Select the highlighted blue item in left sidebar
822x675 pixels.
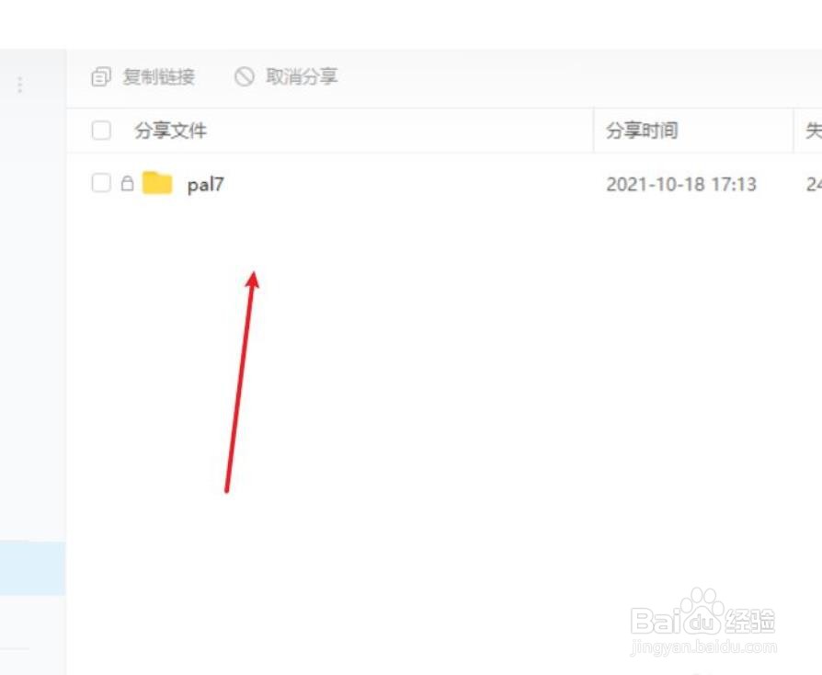coord(32,568)
